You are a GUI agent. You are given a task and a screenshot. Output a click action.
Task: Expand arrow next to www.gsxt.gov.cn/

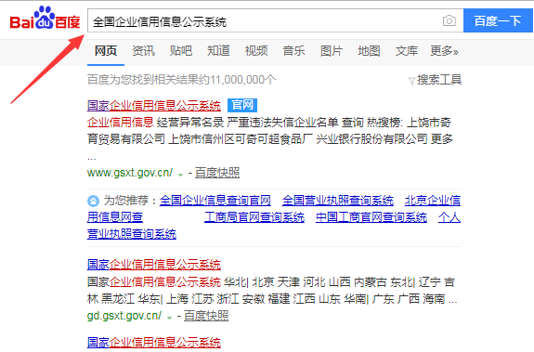coord(180,175)
